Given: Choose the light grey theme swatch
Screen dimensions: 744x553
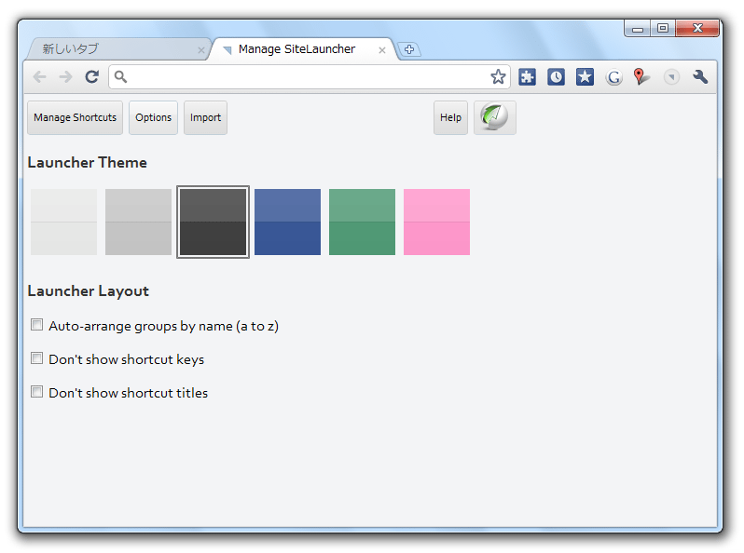Looking at the screenshot, I should (139, 222).
